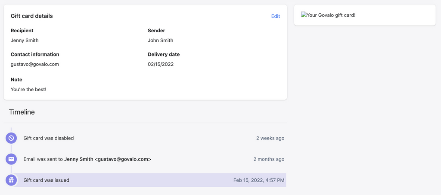441x195 pixels.
Task: Click the note text 'You're the best!'
Action: (28, 90)
